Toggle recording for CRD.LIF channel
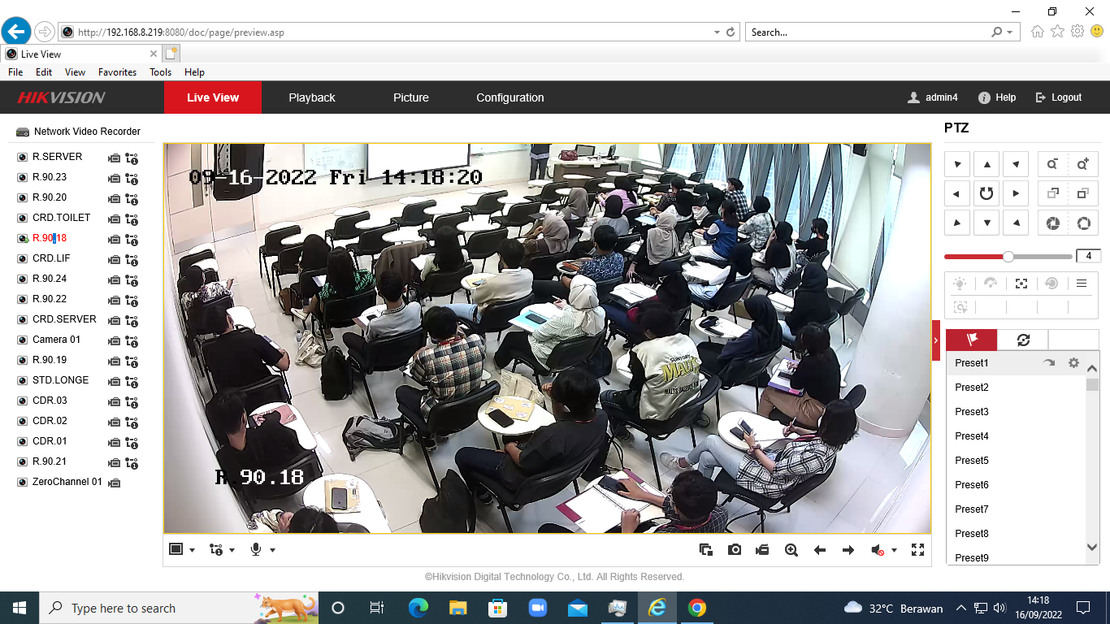Image resolution: width=1110 pixels, height=624 pixels. [x=115, y=259]
